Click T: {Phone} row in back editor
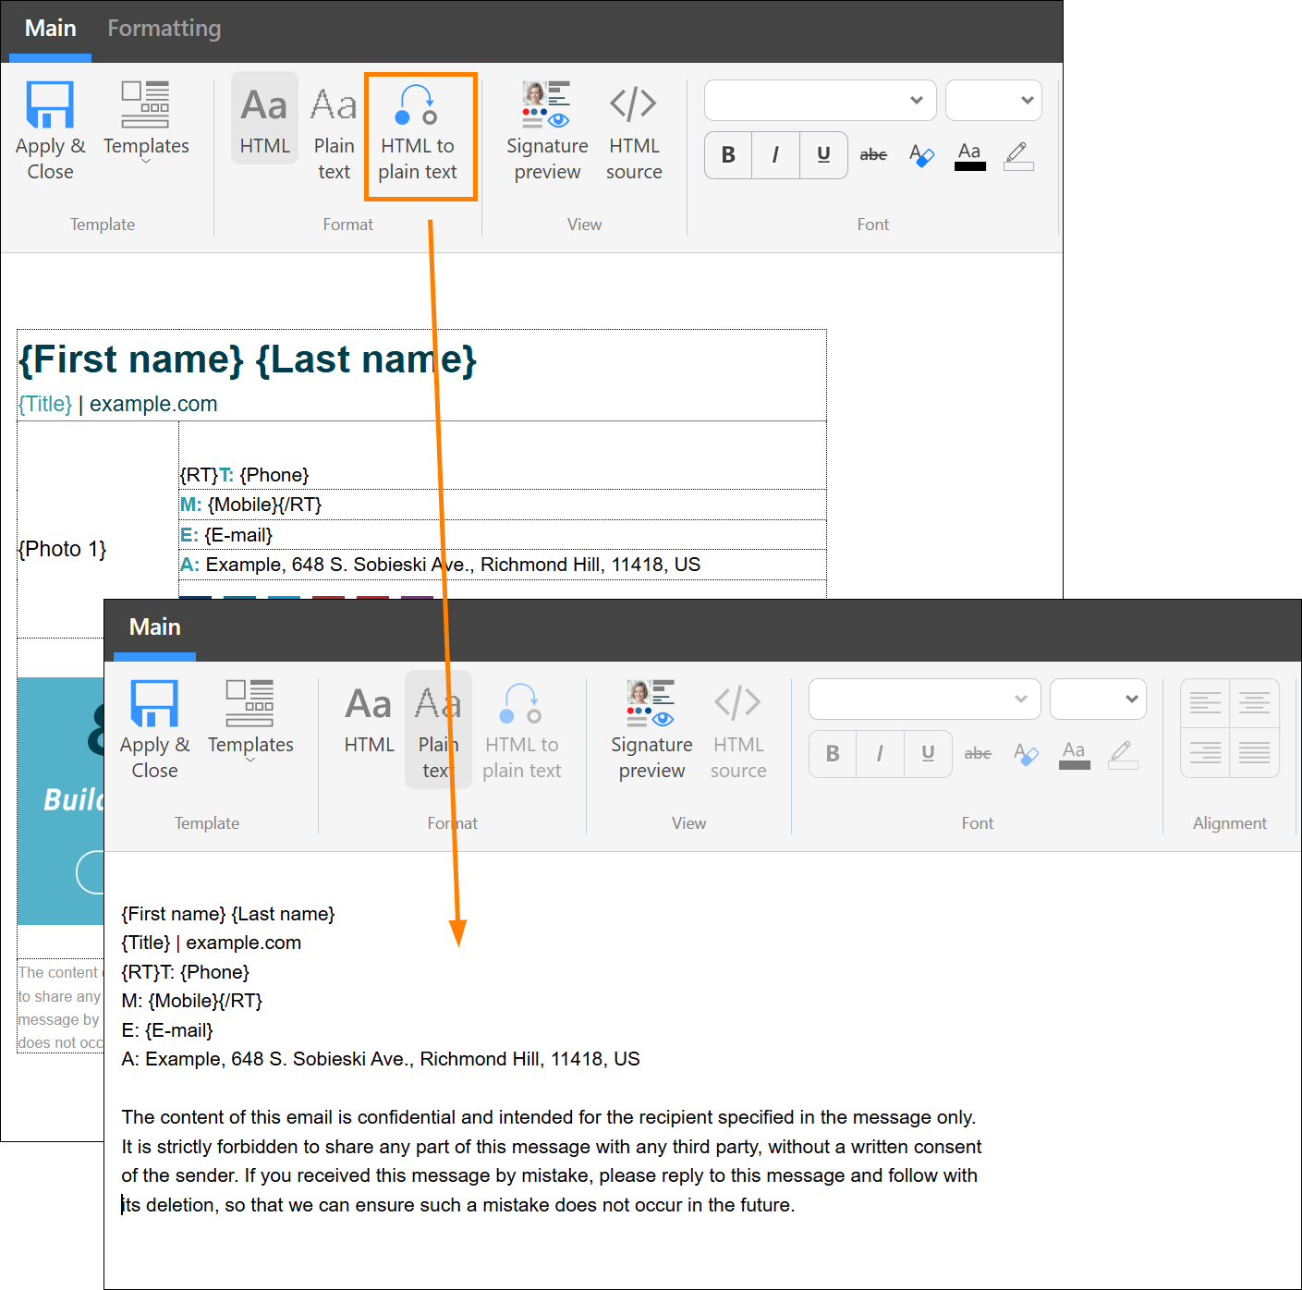1302x1290 pixels. point(502,475)
